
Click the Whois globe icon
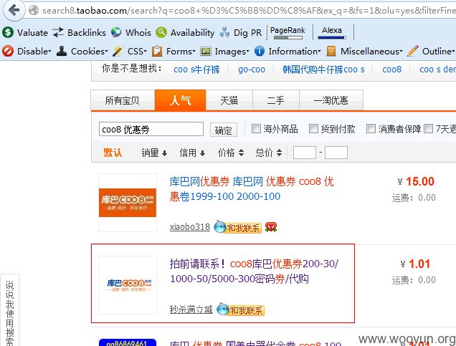tap(116, 32)
